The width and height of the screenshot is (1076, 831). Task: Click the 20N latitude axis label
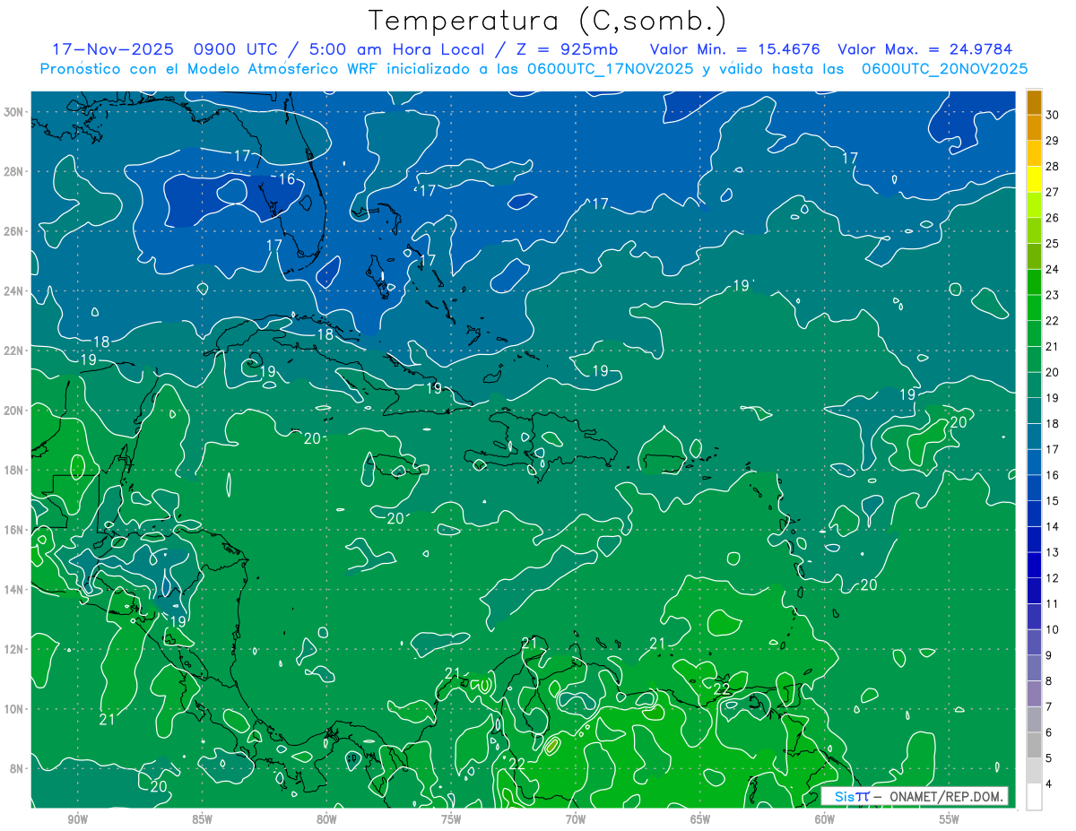point(15,411)
